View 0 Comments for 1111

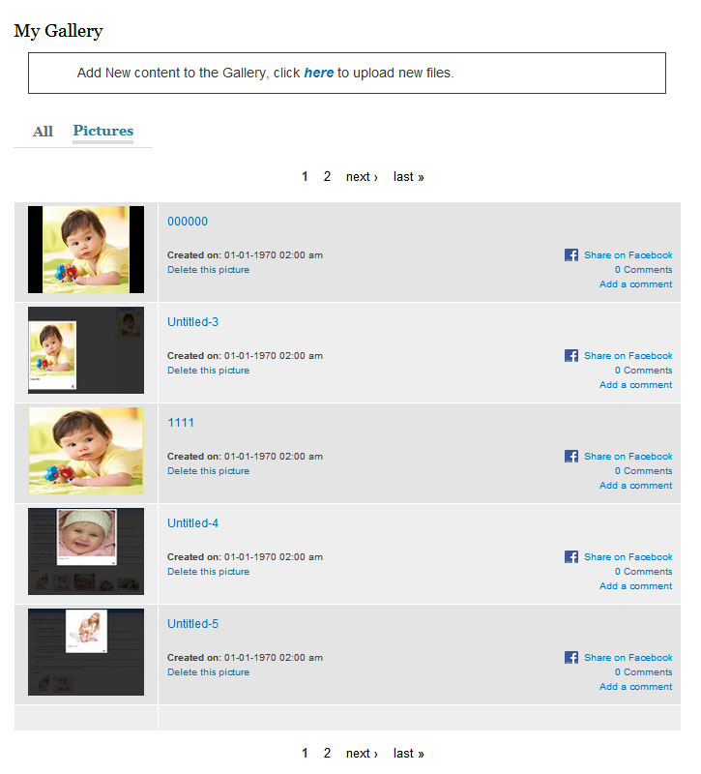643,471
